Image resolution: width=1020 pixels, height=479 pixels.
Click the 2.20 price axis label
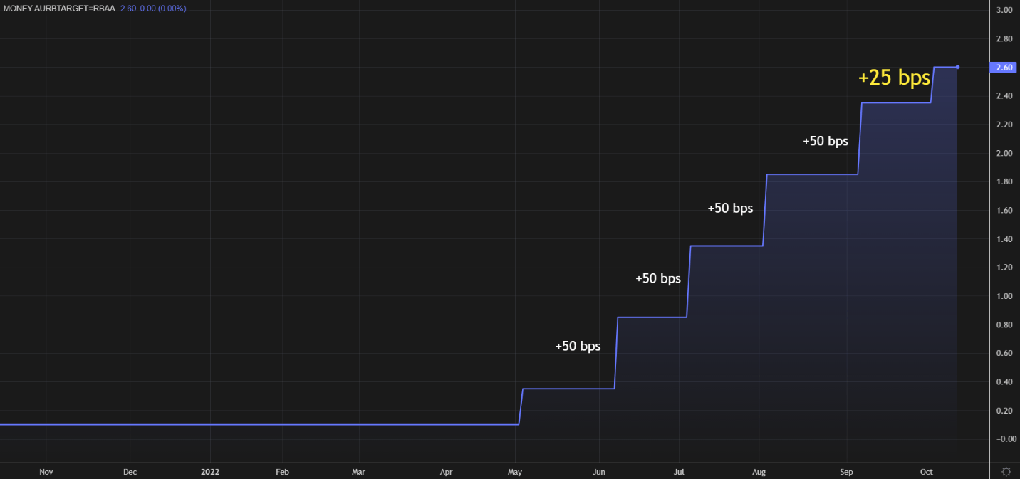tap(1004, 125)
